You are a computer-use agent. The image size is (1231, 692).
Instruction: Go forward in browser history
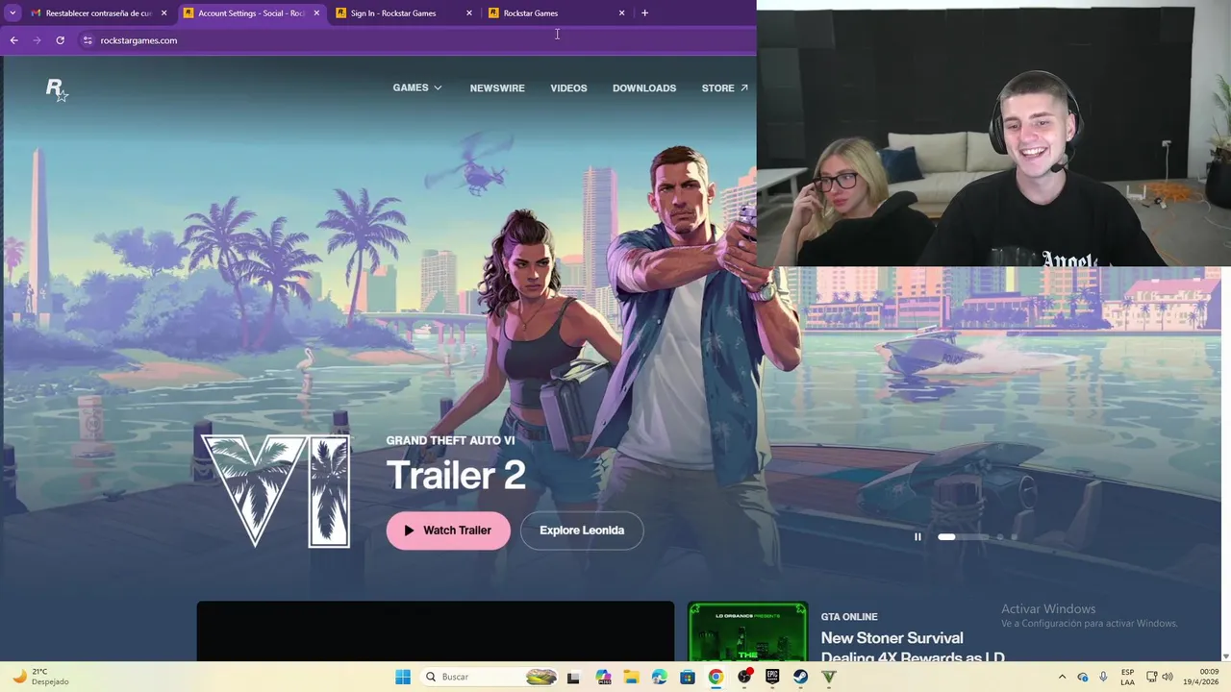pyautogui.click(x=37, y=40)
